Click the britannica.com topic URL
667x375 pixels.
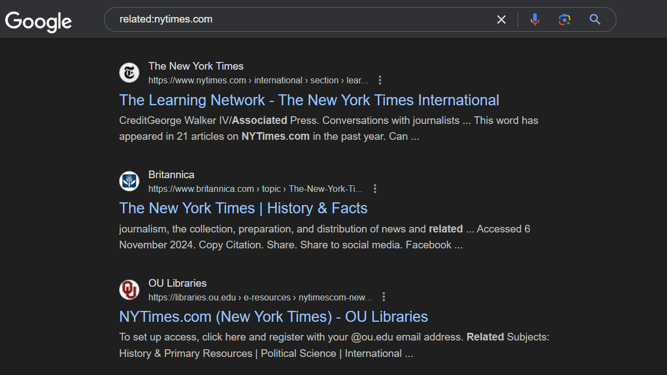click(x=255, y=189)
